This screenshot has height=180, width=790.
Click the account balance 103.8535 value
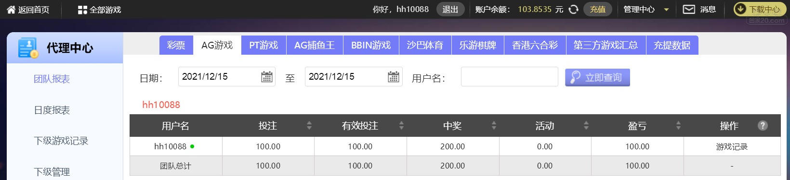[x=535, y=9]
